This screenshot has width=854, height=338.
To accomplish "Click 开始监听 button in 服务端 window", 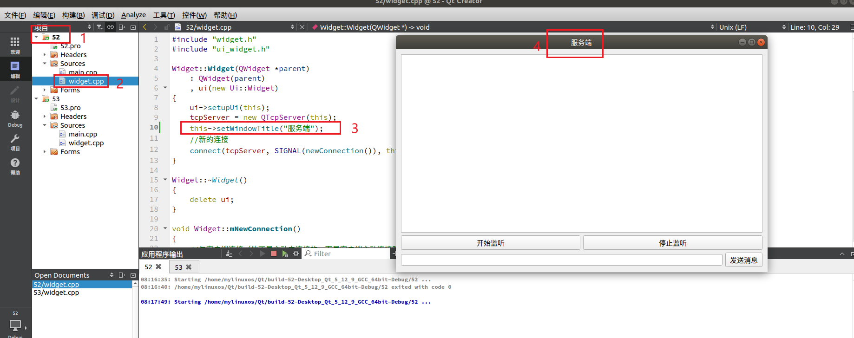I will pos(490,243).
